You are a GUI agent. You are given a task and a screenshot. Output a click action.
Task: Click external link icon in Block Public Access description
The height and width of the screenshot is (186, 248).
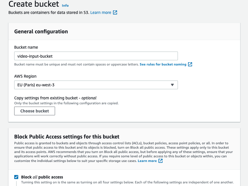point(161,161)
